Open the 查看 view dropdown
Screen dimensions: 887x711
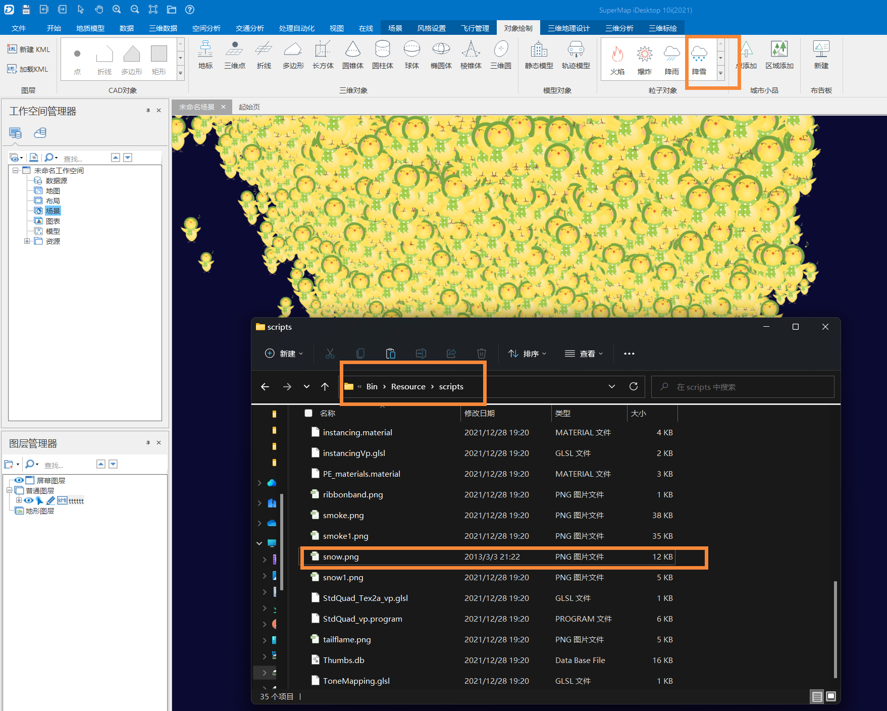click(584, 353)
